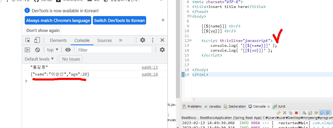
Task: Show the console sidebar
Action: click(27, 50)
